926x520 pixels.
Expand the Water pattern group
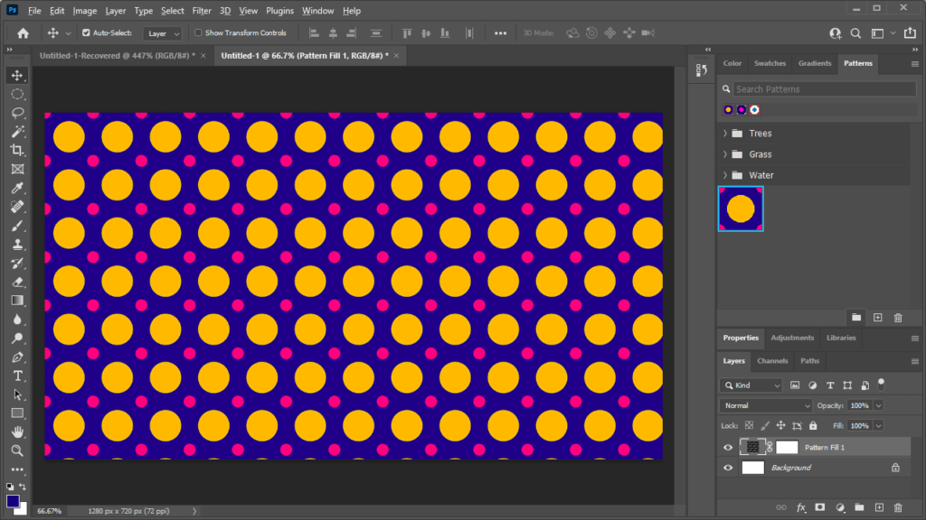click(723, 174)
